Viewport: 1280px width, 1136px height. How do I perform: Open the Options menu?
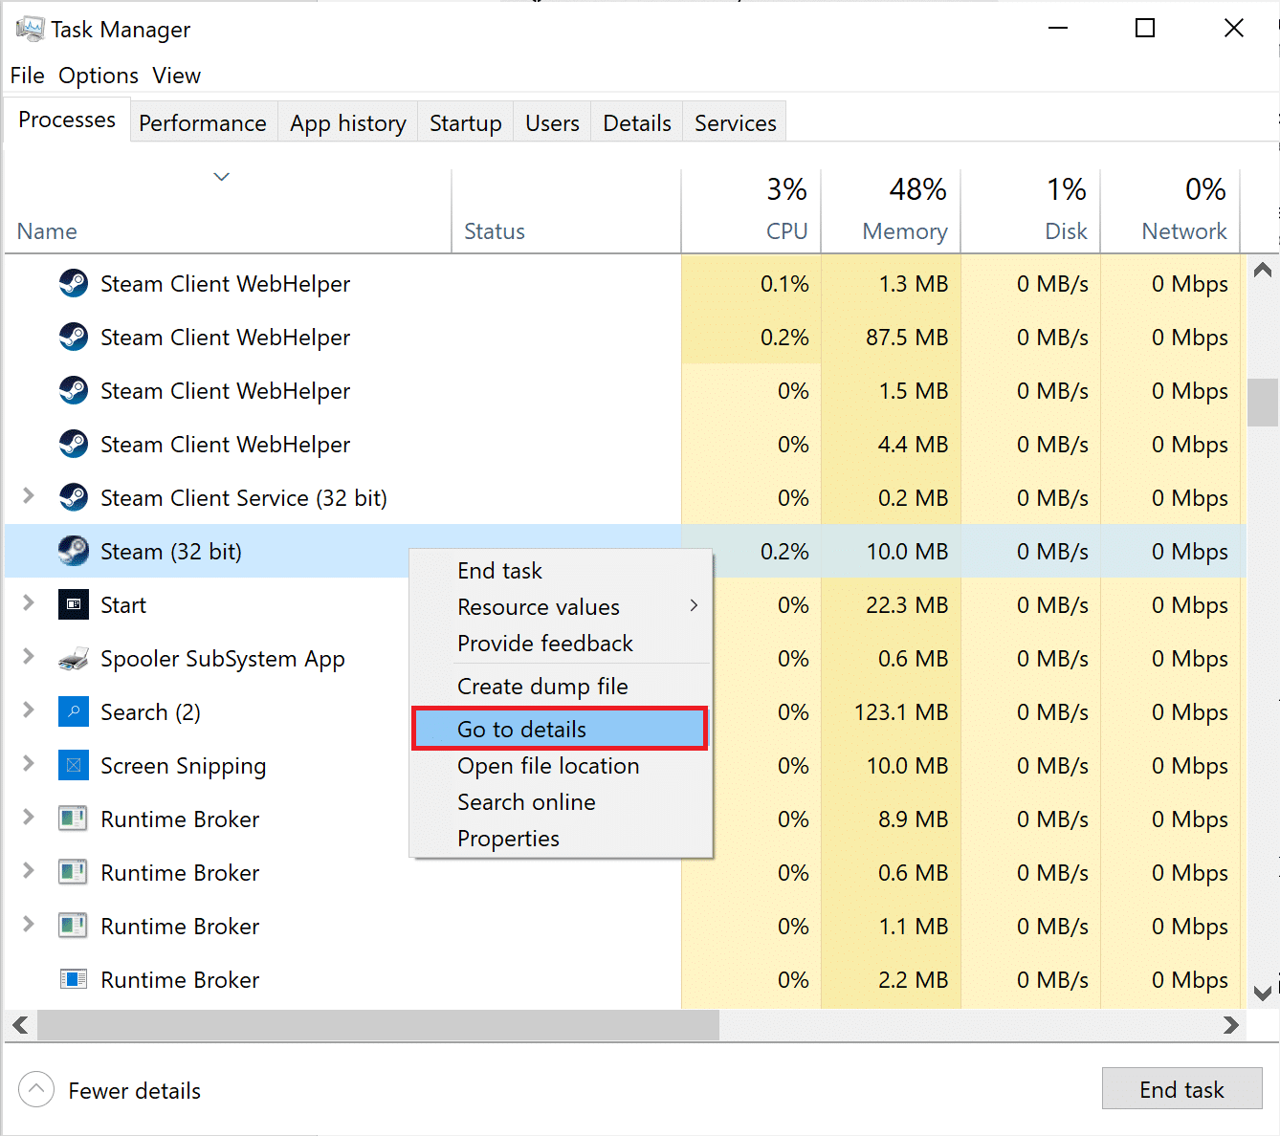coord(99,76)
